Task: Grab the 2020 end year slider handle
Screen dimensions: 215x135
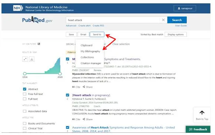Action: [x=60, y=73]
